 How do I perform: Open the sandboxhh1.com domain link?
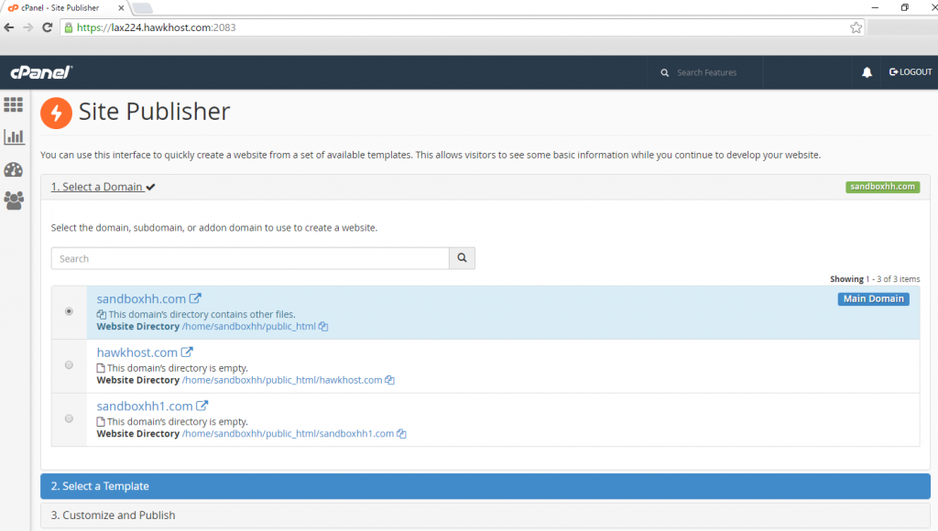click(145, 406)
